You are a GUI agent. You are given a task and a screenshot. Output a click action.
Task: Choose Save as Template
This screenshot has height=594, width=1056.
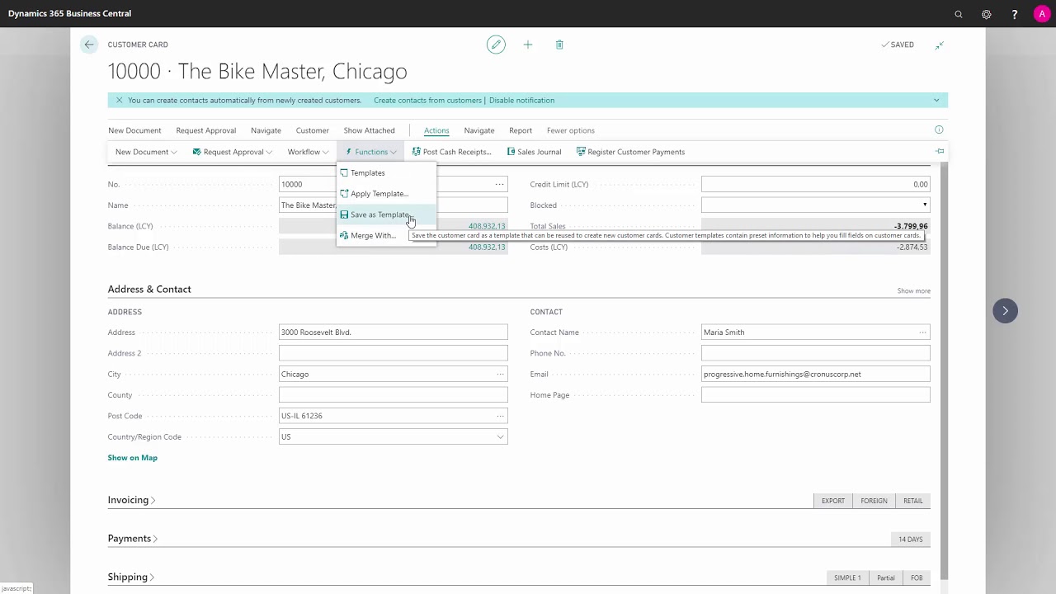coord(386,214)
